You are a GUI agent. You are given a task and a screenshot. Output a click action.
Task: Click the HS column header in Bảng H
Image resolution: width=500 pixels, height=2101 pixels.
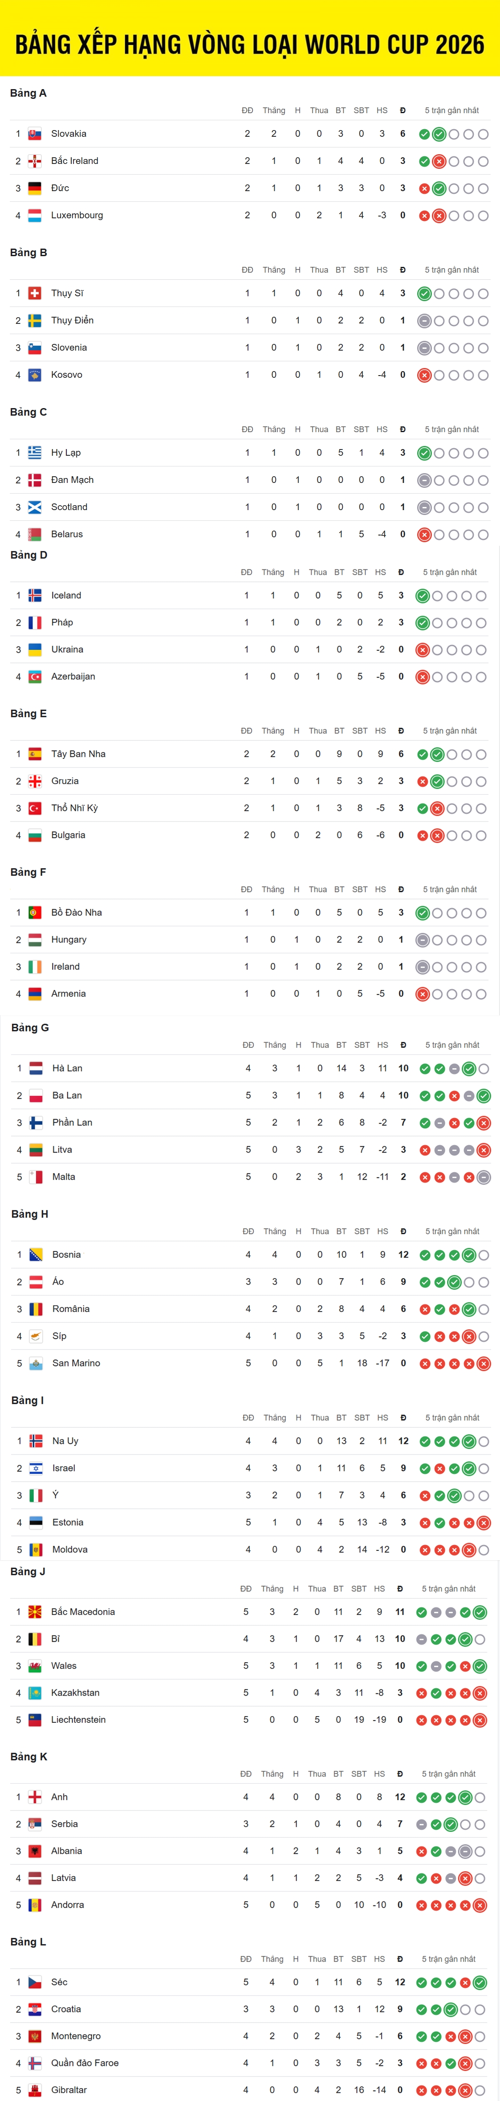pos(382,1231)
